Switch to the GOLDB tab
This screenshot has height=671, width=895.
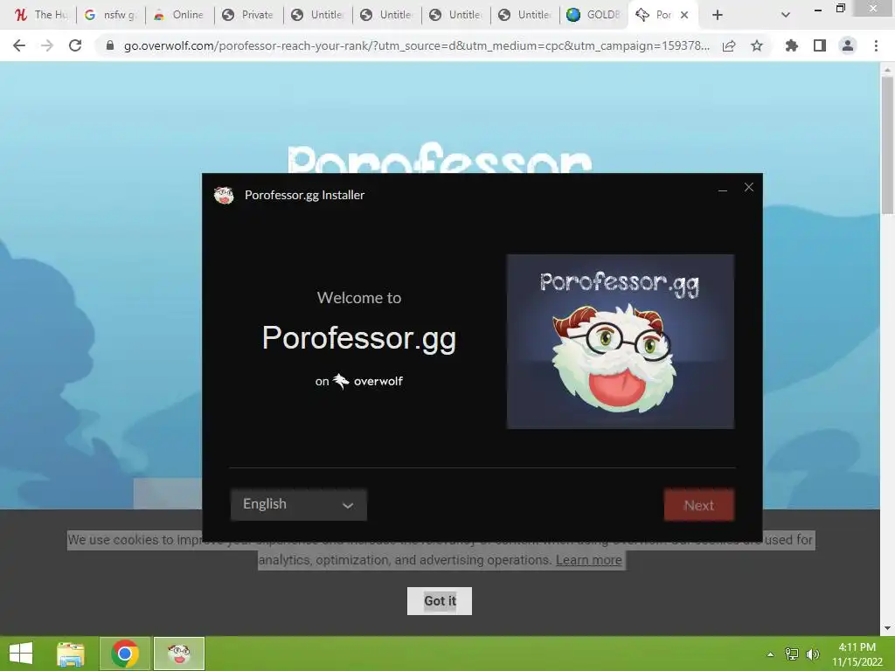[593, 15]
